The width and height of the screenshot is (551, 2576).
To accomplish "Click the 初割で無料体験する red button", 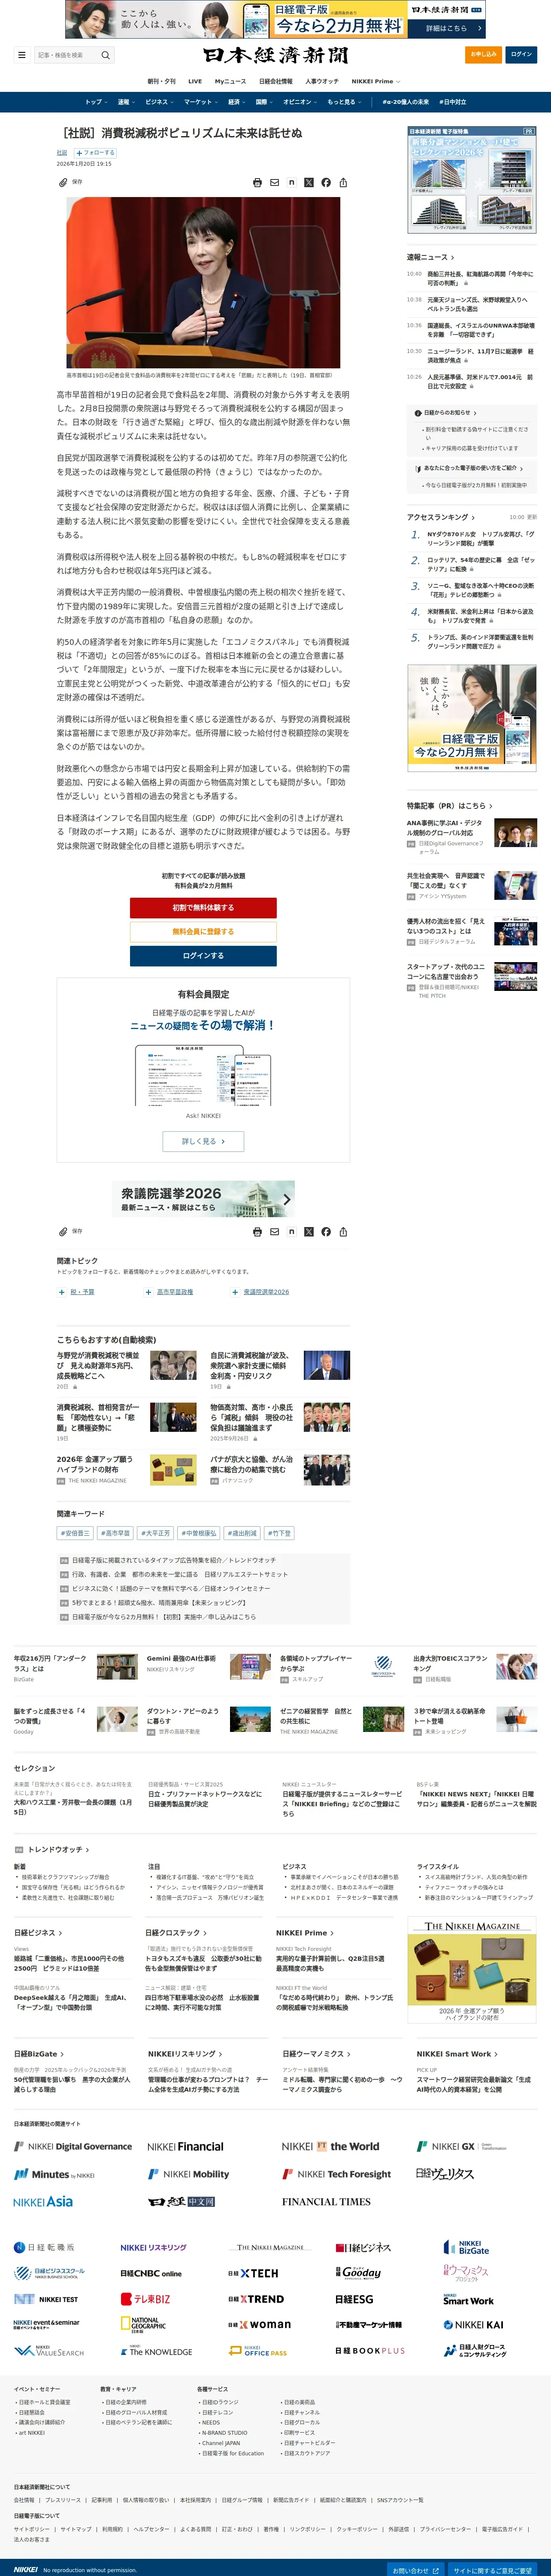I will pos(203,907).
